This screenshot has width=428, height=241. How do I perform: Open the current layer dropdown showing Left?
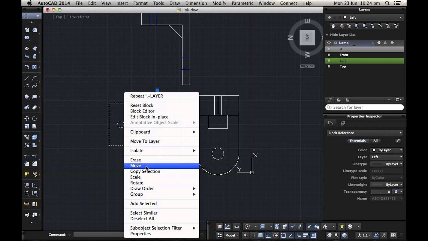(365, 17)
